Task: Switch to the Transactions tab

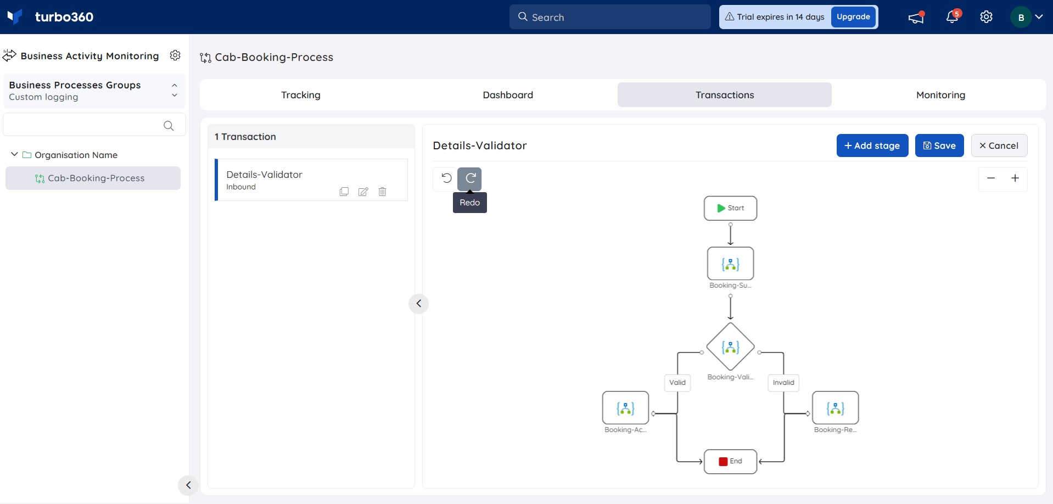Action: 725,95
